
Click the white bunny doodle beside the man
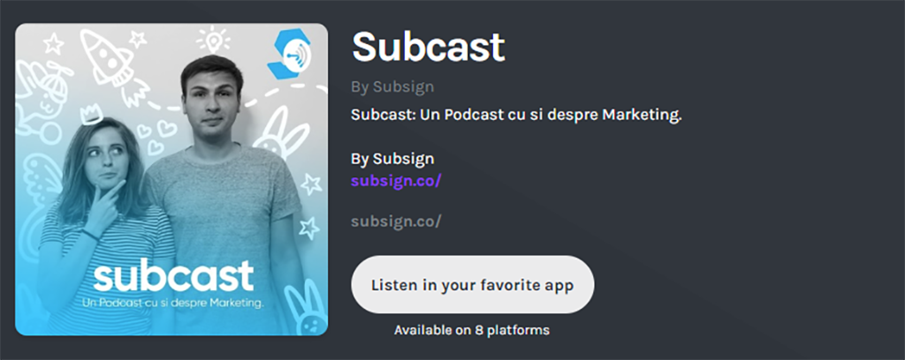(282, 133)
